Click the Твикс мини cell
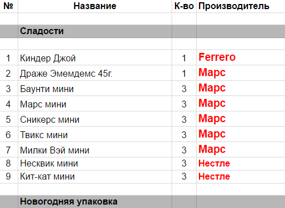 pos(95,135)
